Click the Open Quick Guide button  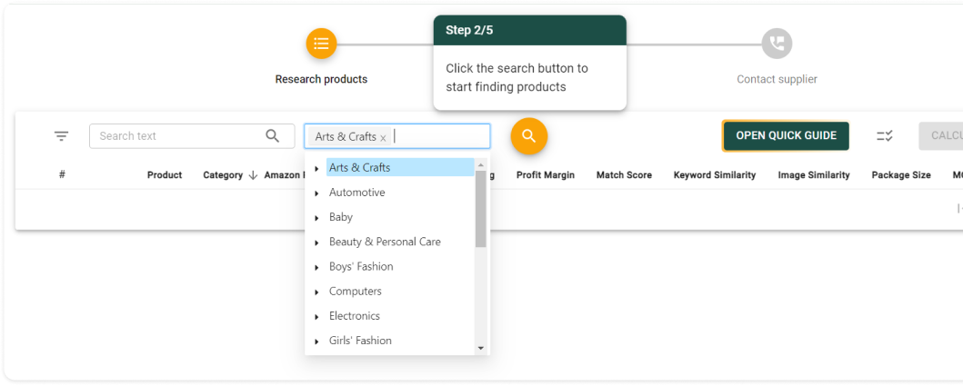pos(786,136)
